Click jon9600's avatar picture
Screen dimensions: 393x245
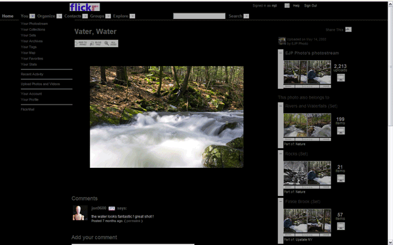pos(80,213)
